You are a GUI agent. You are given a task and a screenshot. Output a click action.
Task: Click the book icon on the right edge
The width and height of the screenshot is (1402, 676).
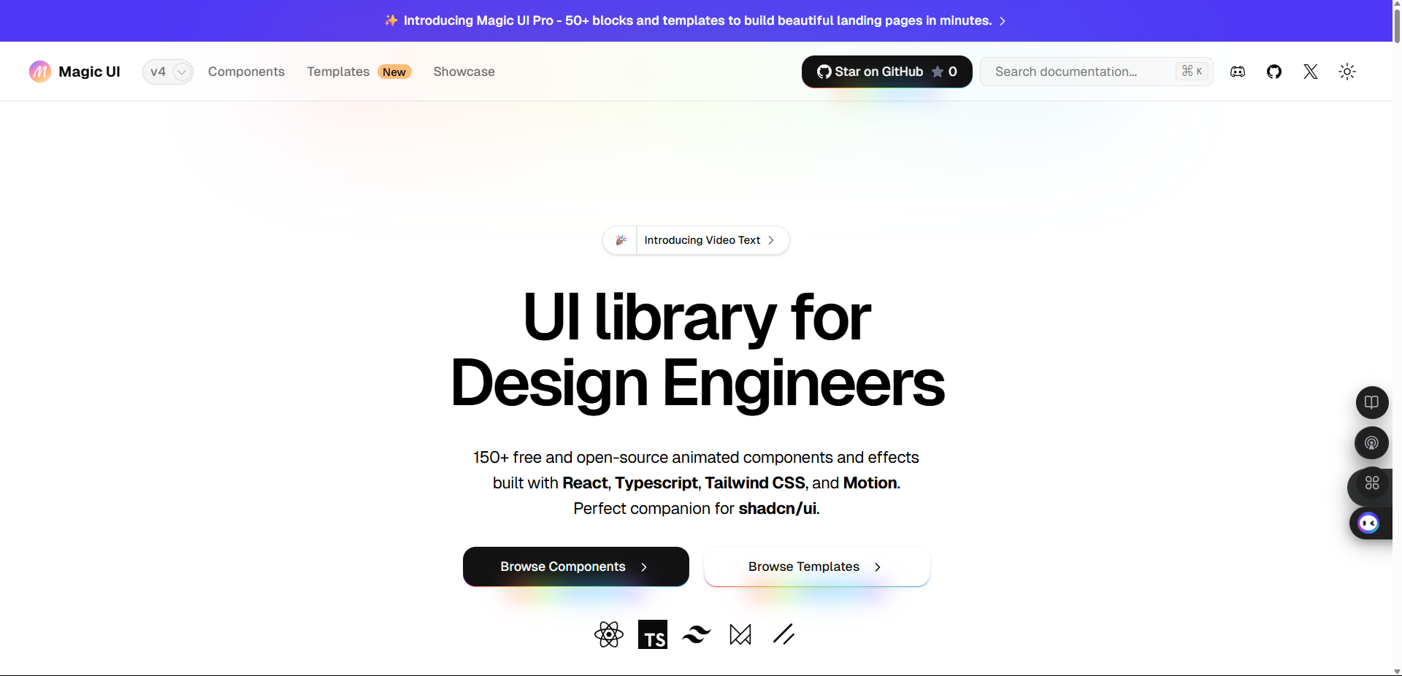tap(1372, 402)
